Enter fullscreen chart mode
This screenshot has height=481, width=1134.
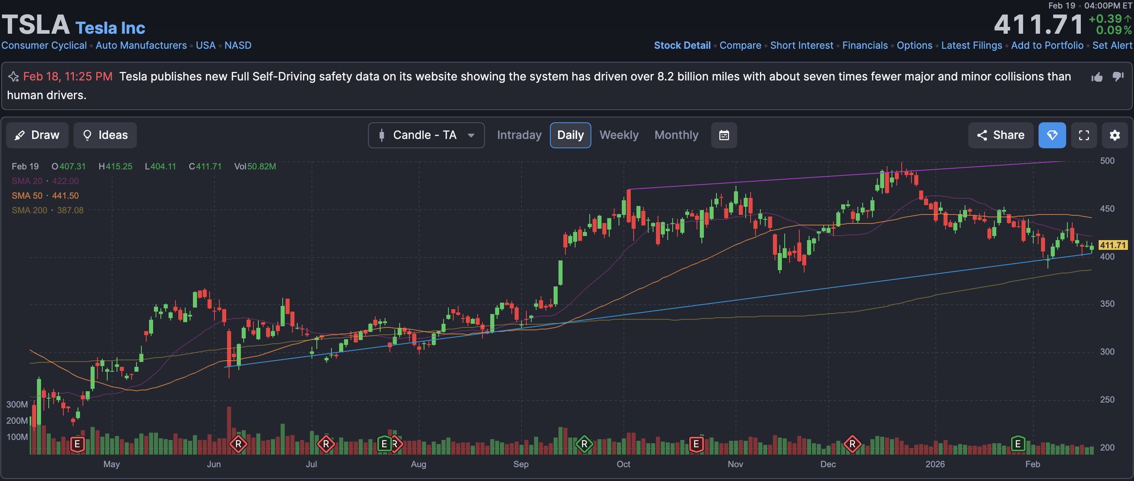(1084, 135)
